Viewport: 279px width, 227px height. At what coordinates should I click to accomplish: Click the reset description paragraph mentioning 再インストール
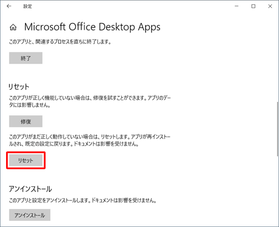point(90,140)
